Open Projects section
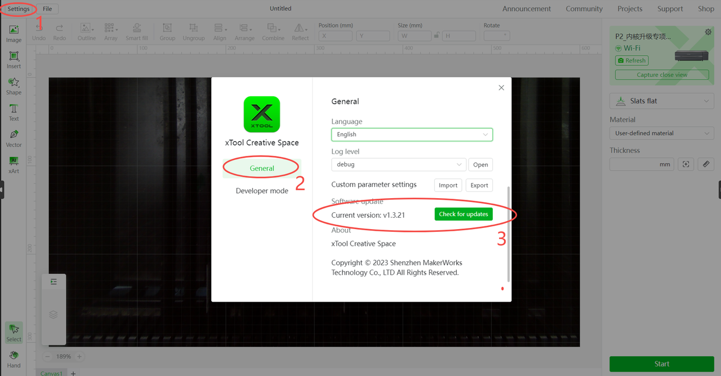721x376 pixels. [x=630, y=8]
